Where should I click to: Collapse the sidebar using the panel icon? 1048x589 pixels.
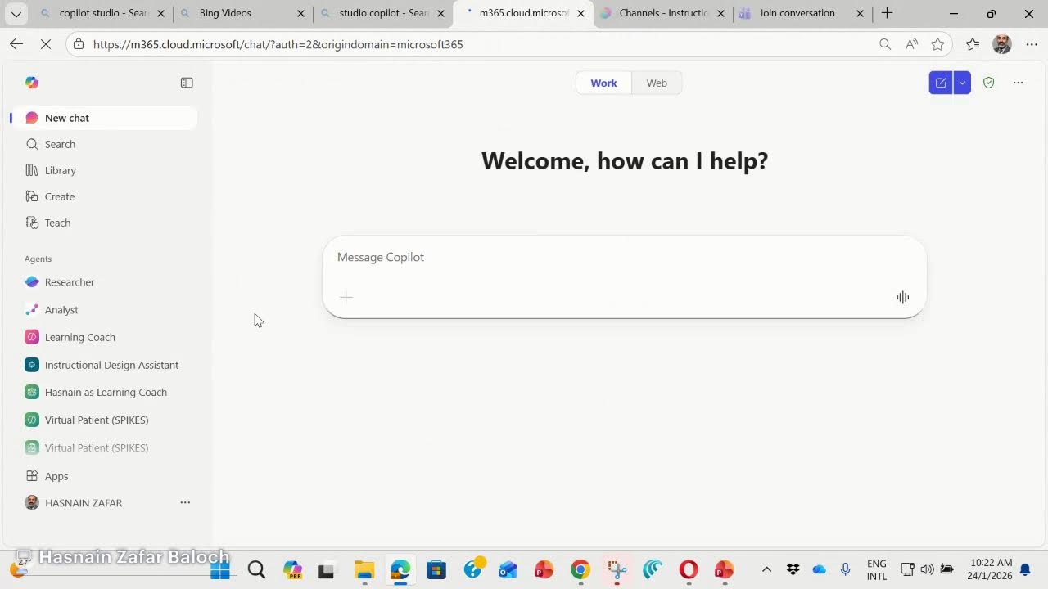[187, 83]
